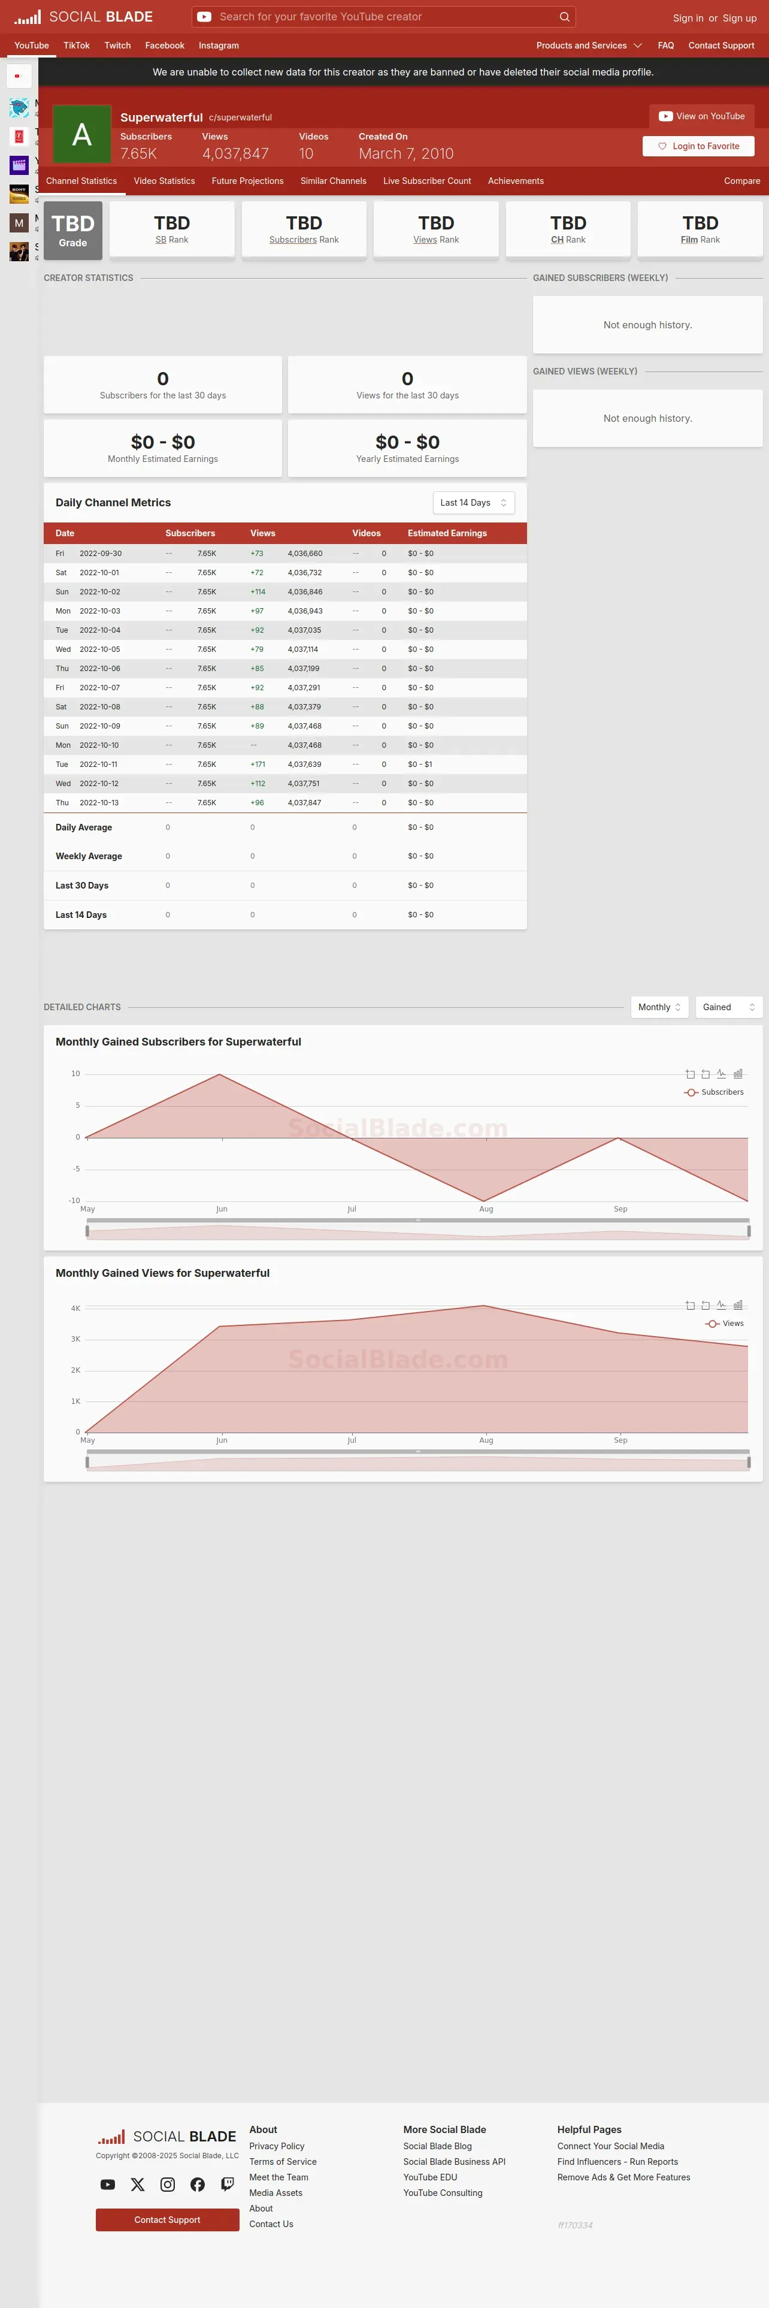The image size is (769, 2308).
Task: Toggle Views series in chart legend
Action: 724,1324
